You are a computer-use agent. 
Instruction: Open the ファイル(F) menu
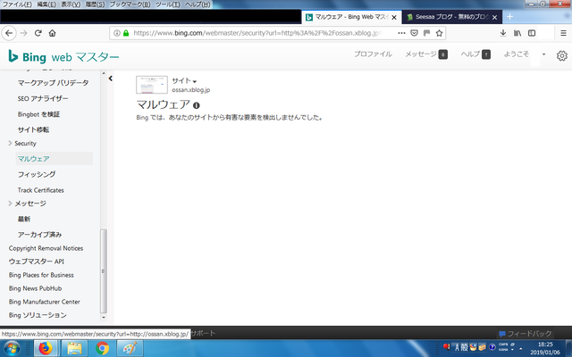tap(17, 4)
